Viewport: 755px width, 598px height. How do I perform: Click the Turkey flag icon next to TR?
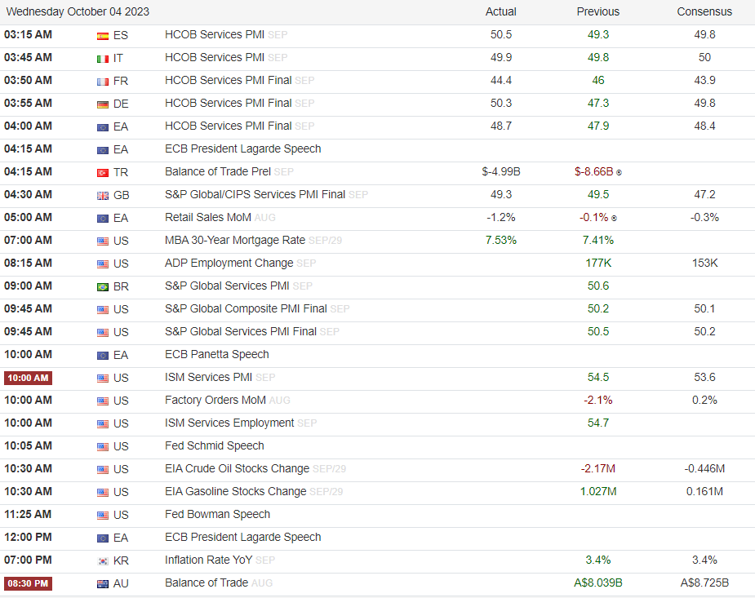click(x=103, y=173)
